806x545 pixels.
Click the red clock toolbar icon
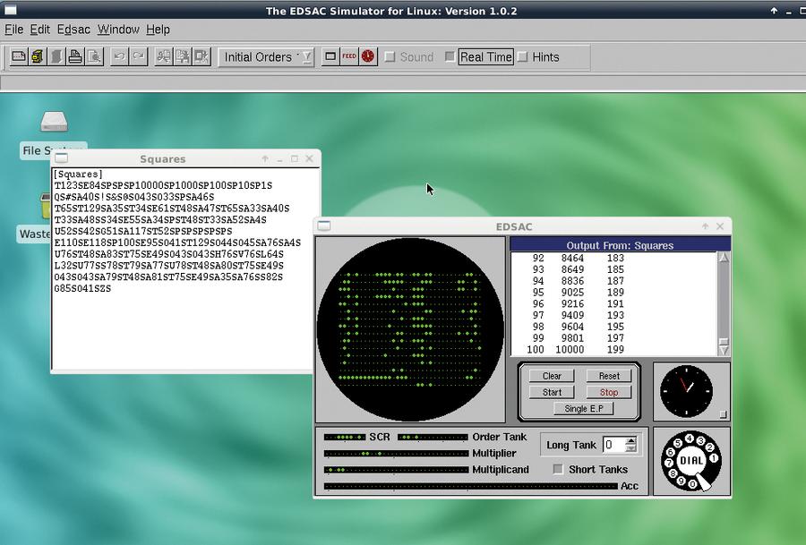[368, 56]
